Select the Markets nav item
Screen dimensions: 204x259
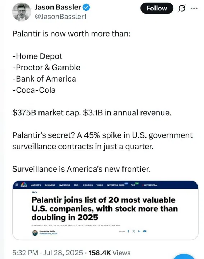tap(36, 185)
